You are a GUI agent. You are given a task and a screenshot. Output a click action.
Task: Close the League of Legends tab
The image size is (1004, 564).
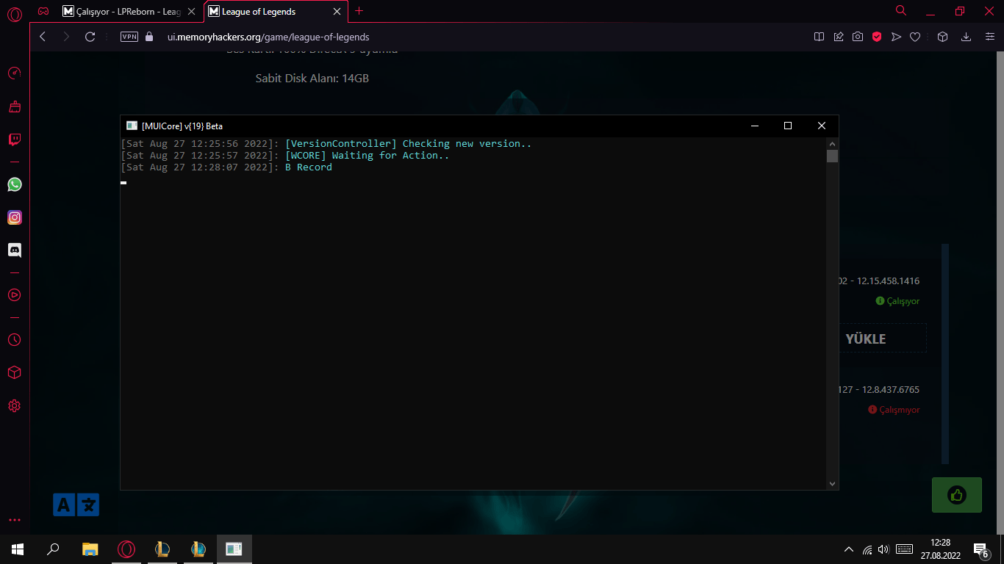[x=337, y=12]
